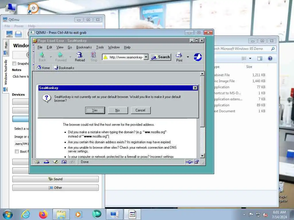Click the security padlock icon in status bar

pos(197,162)
